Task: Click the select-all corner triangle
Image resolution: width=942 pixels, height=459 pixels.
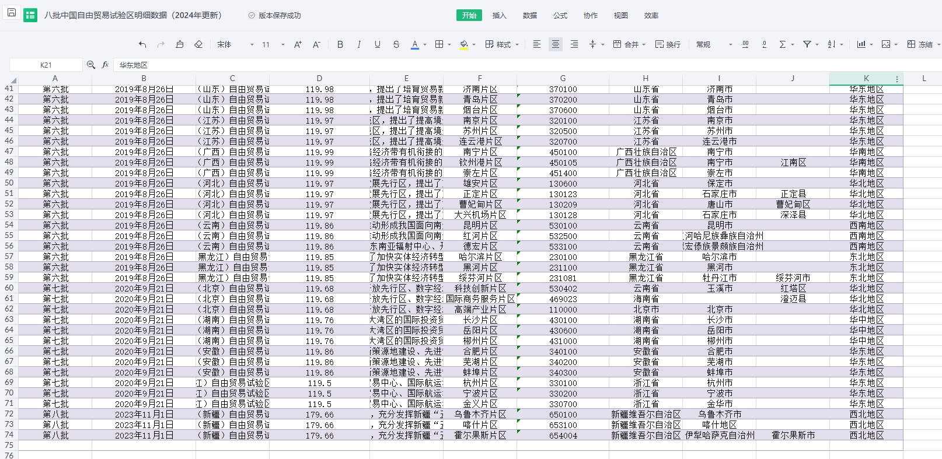Action: [13, 80]
